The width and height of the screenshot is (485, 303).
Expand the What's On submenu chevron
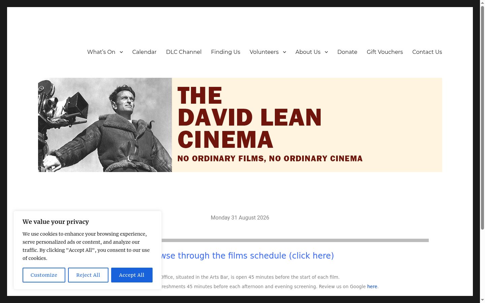(121, 52)
